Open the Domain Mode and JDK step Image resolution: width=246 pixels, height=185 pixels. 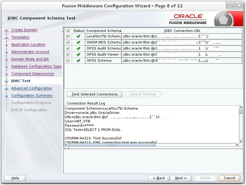[x=30, y=59]
